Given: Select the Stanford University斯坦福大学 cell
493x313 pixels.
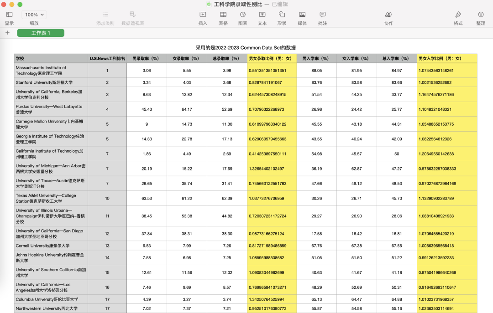Looking at the screenshot, I should click(x=51, y=82).
